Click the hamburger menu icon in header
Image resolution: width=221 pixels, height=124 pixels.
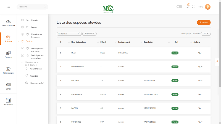pyautogui.click(x=8, y=7)
